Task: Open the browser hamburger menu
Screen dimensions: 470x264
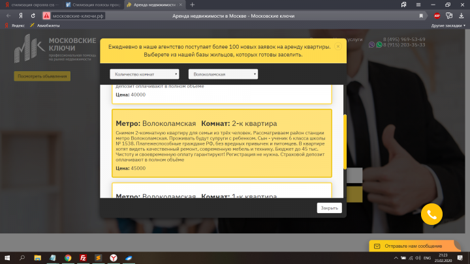Action: [x=418, y=5]
